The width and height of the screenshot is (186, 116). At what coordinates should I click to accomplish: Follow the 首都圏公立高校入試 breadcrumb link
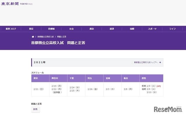(46, 37)
